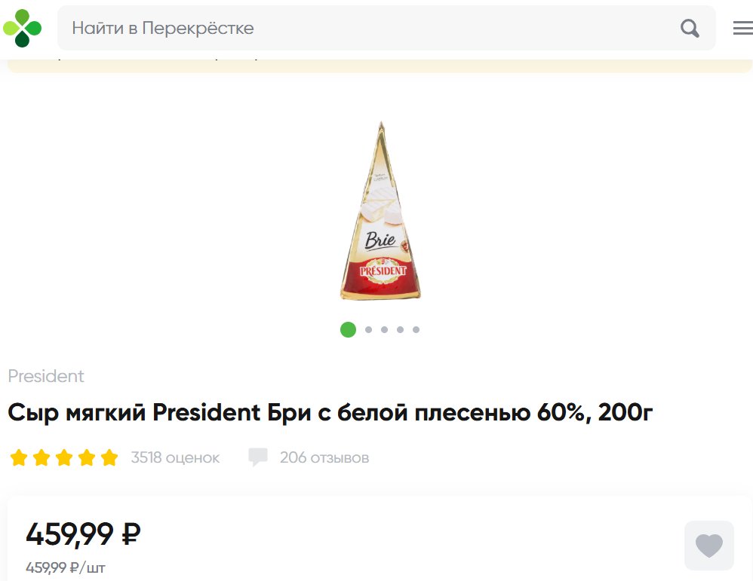Open the '3518 оценок' ratings link

point(175,457)
